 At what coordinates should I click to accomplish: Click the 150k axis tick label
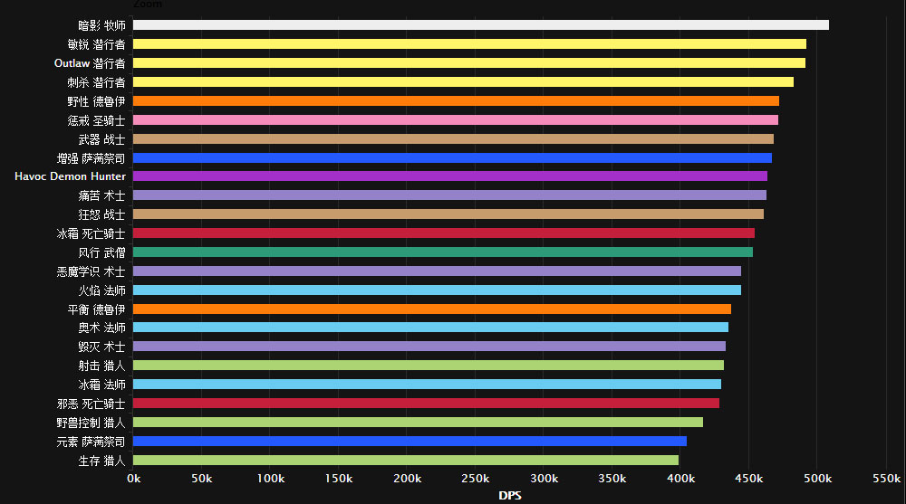[339, 479]
